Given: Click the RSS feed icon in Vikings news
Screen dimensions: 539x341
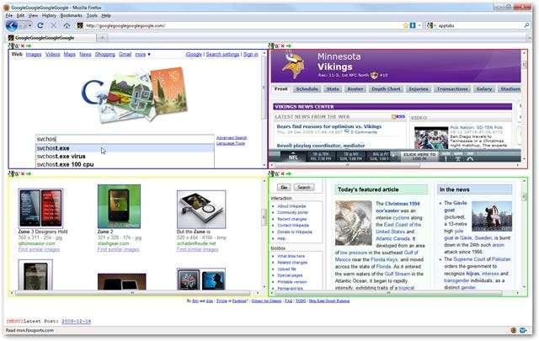Looking at the screenshot, I should click(400, 117).
